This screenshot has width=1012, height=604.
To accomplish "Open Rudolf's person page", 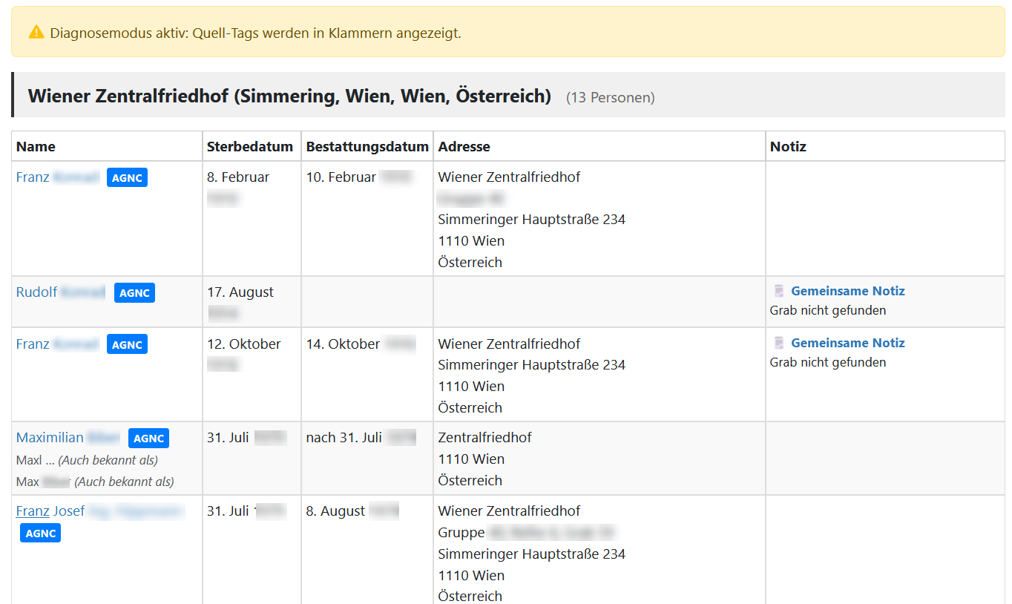I will [x=36, y=292].
